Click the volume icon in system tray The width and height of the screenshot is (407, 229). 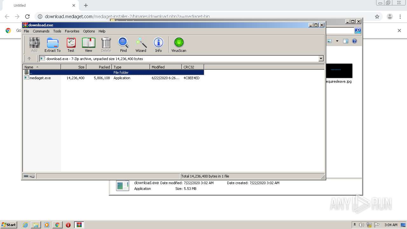[362, 225]
